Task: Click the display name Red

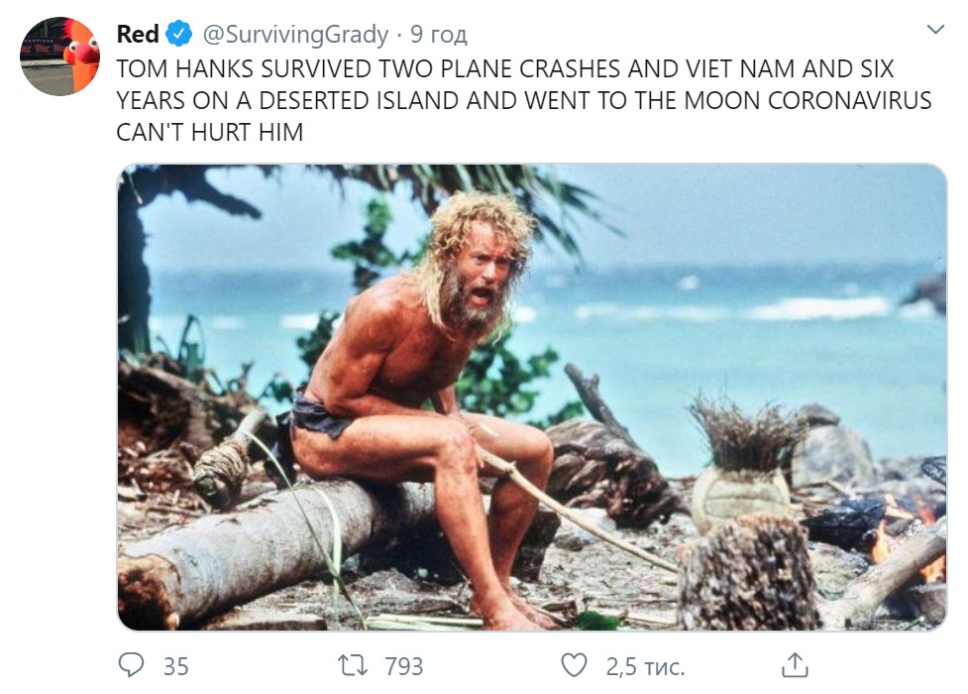Action: point(137,35)
